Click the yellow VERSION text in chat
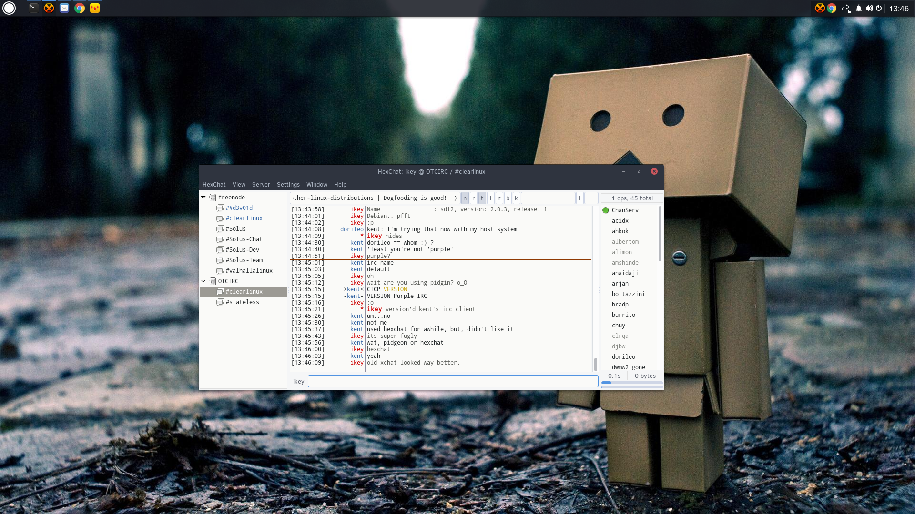915x514 pixels. click(x=395, y=289)
